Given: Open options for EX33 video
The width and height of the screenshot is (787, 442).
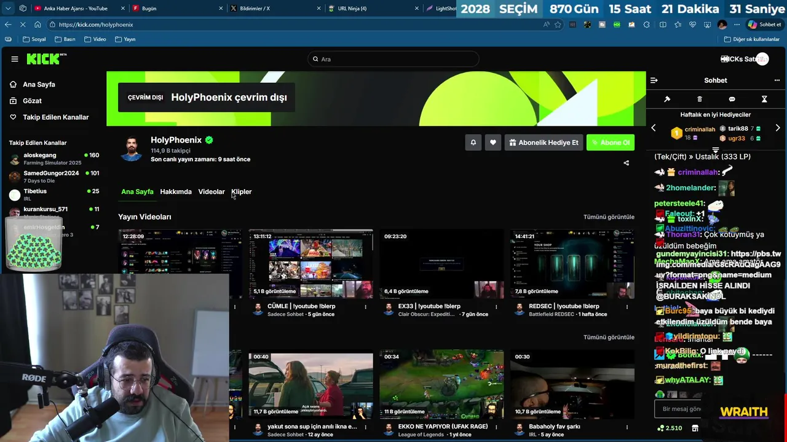Looking at the screenshot, I should (496, 307).
